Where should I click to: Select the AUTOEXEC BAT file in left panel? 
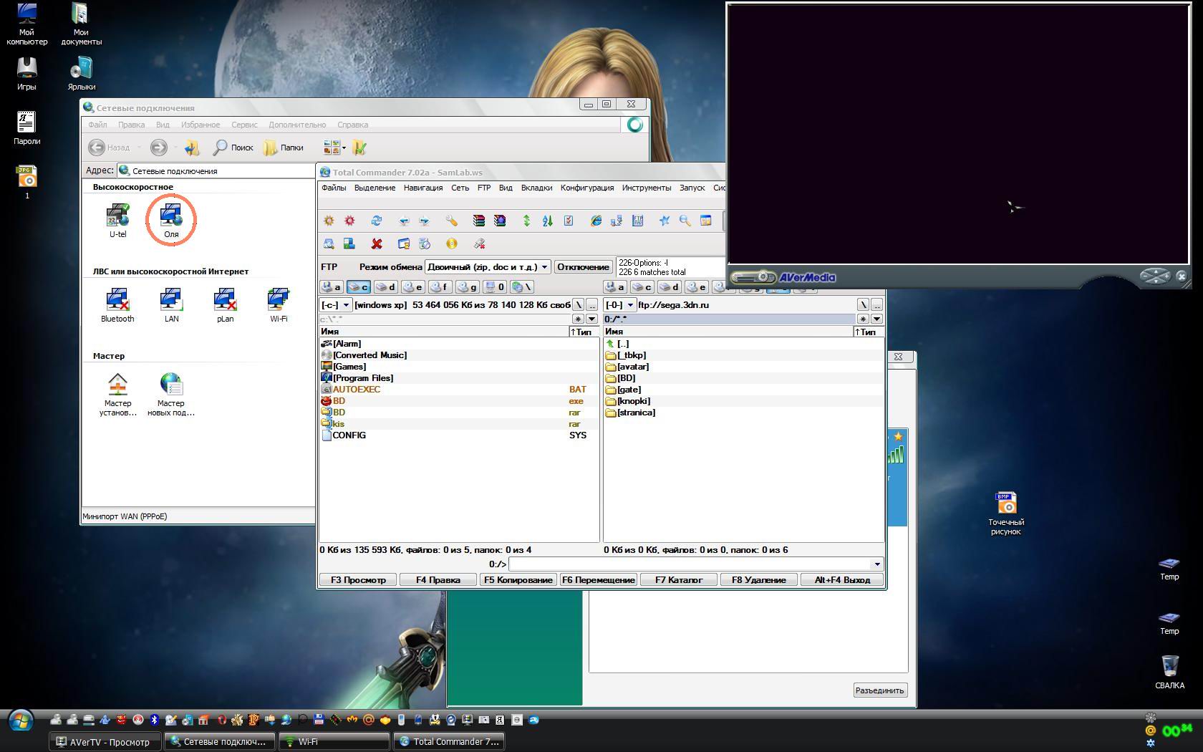pos(458,390)
